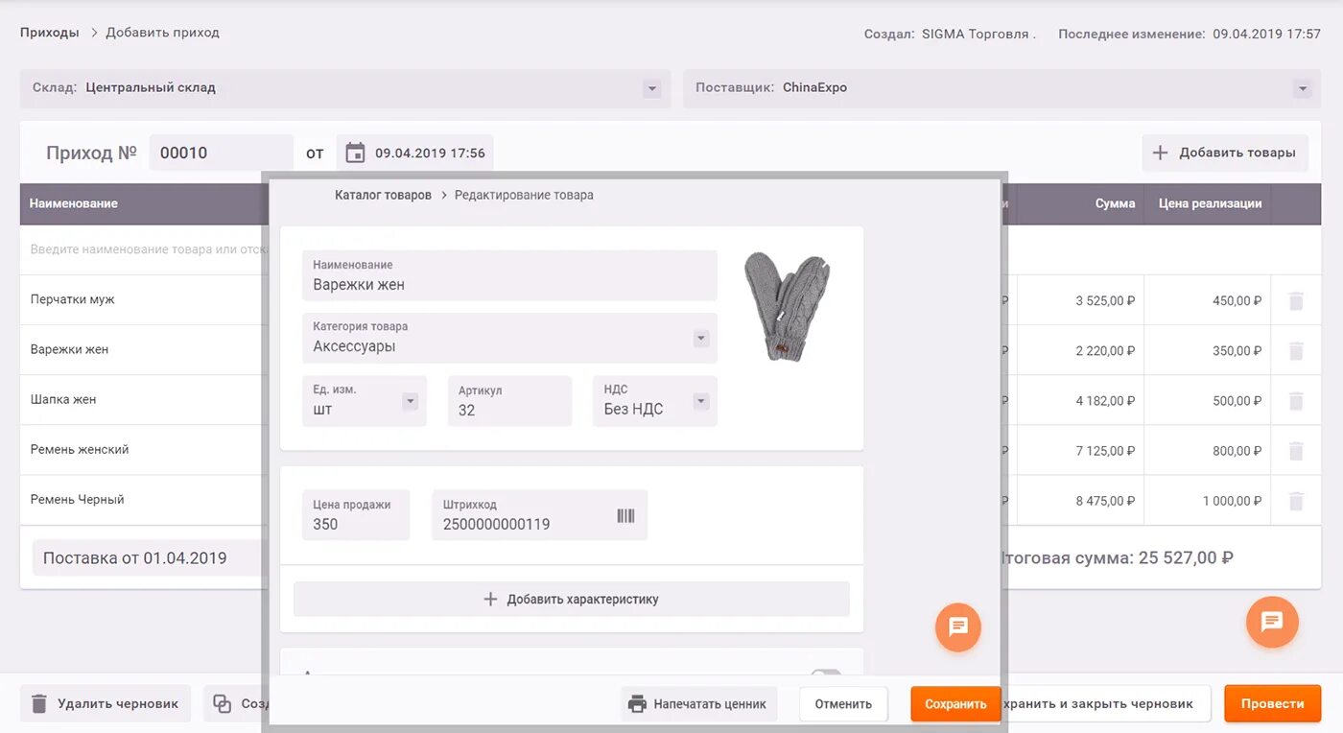Click Напечатать ценник button label
The height and width of the screenshot is (733, 1343).
pyautogui.click(x=710, y=704)
